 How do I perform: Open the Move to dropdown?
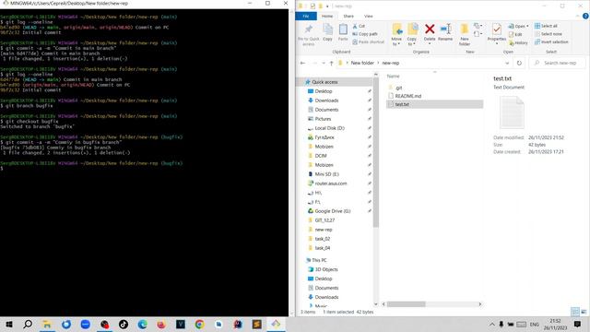pos(396,35)
